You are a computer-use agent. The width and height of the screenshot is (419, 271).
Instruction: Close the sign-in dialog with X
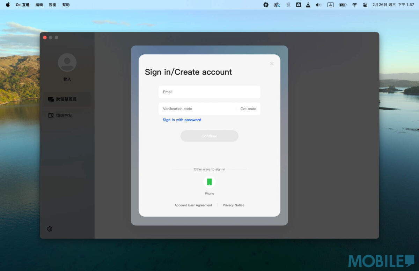(272, 63)
